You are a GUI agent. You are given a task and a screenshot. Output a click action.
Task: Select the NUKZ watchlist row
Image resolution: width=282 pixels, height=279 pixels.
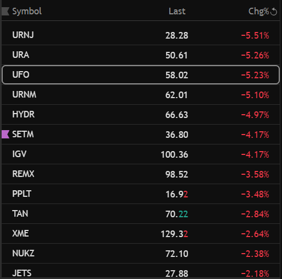point(141,254)
